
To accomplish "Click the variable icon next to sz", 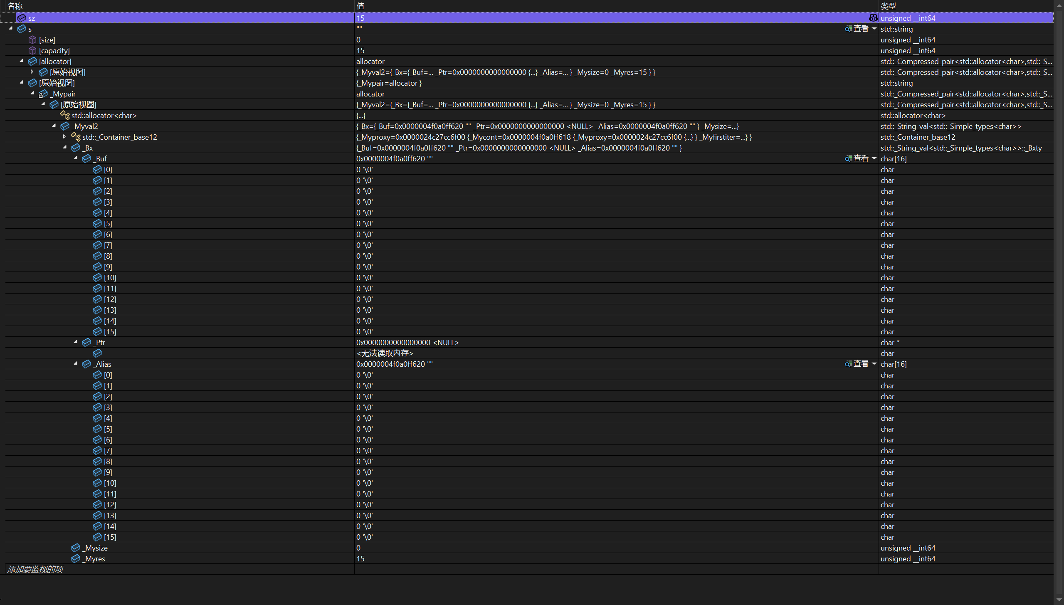I will tap(22, 18).
